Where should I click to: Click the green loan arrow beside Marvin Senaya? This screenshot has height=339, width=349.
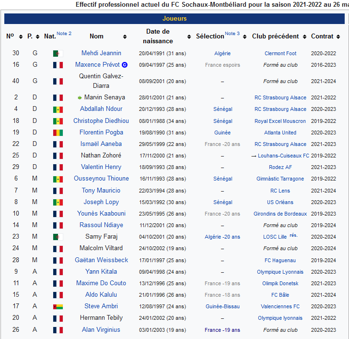(x=80, y=97)
